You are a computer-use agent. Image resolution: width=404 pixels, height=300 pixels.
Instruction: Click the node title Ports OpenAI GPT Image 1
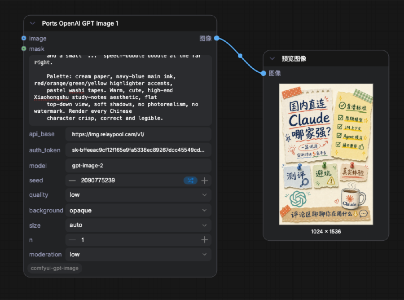pos(80,23)
